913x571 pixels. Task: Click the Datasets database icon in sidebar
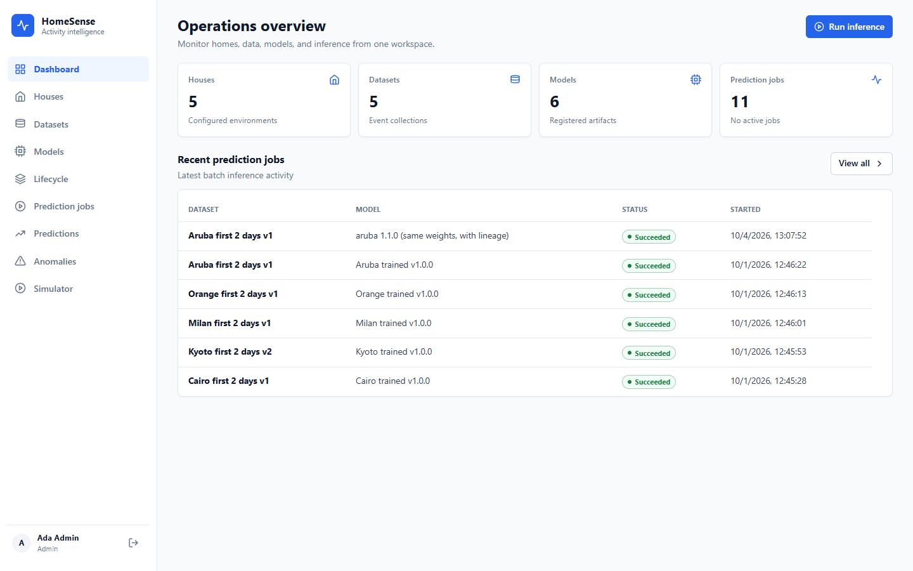coord(20,124)
